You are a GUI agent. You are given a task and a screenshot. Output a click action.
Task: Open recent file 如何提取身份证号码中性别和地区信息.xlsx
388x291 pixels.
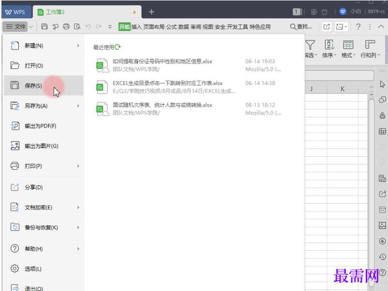[189, 65]
